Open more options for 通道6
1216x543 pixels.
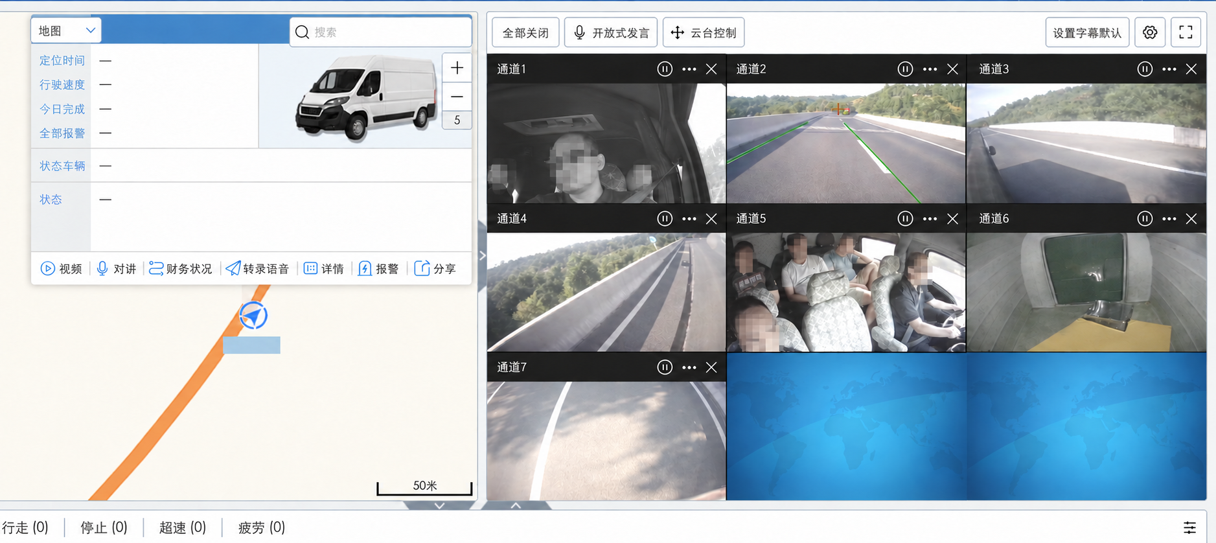(1169, 218)
